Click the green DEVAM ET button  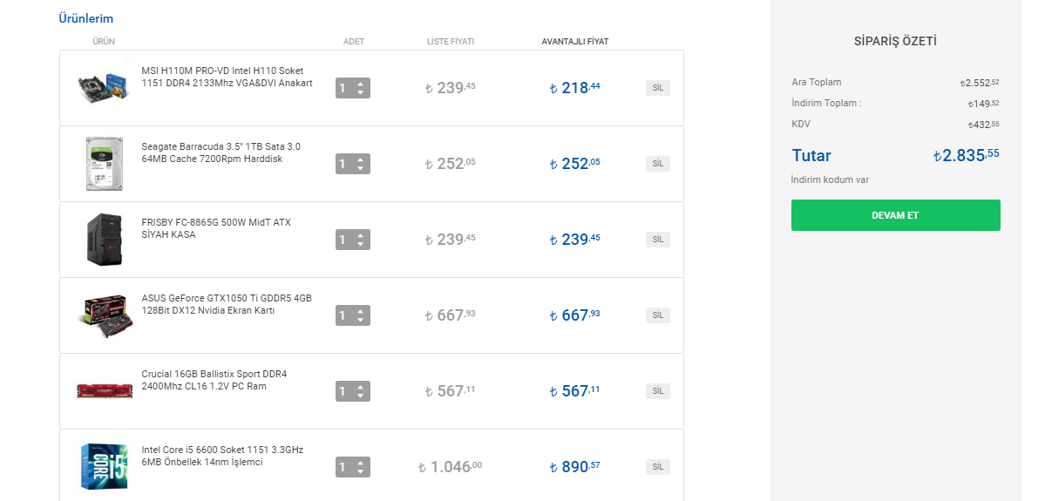(x=895, y=215)
